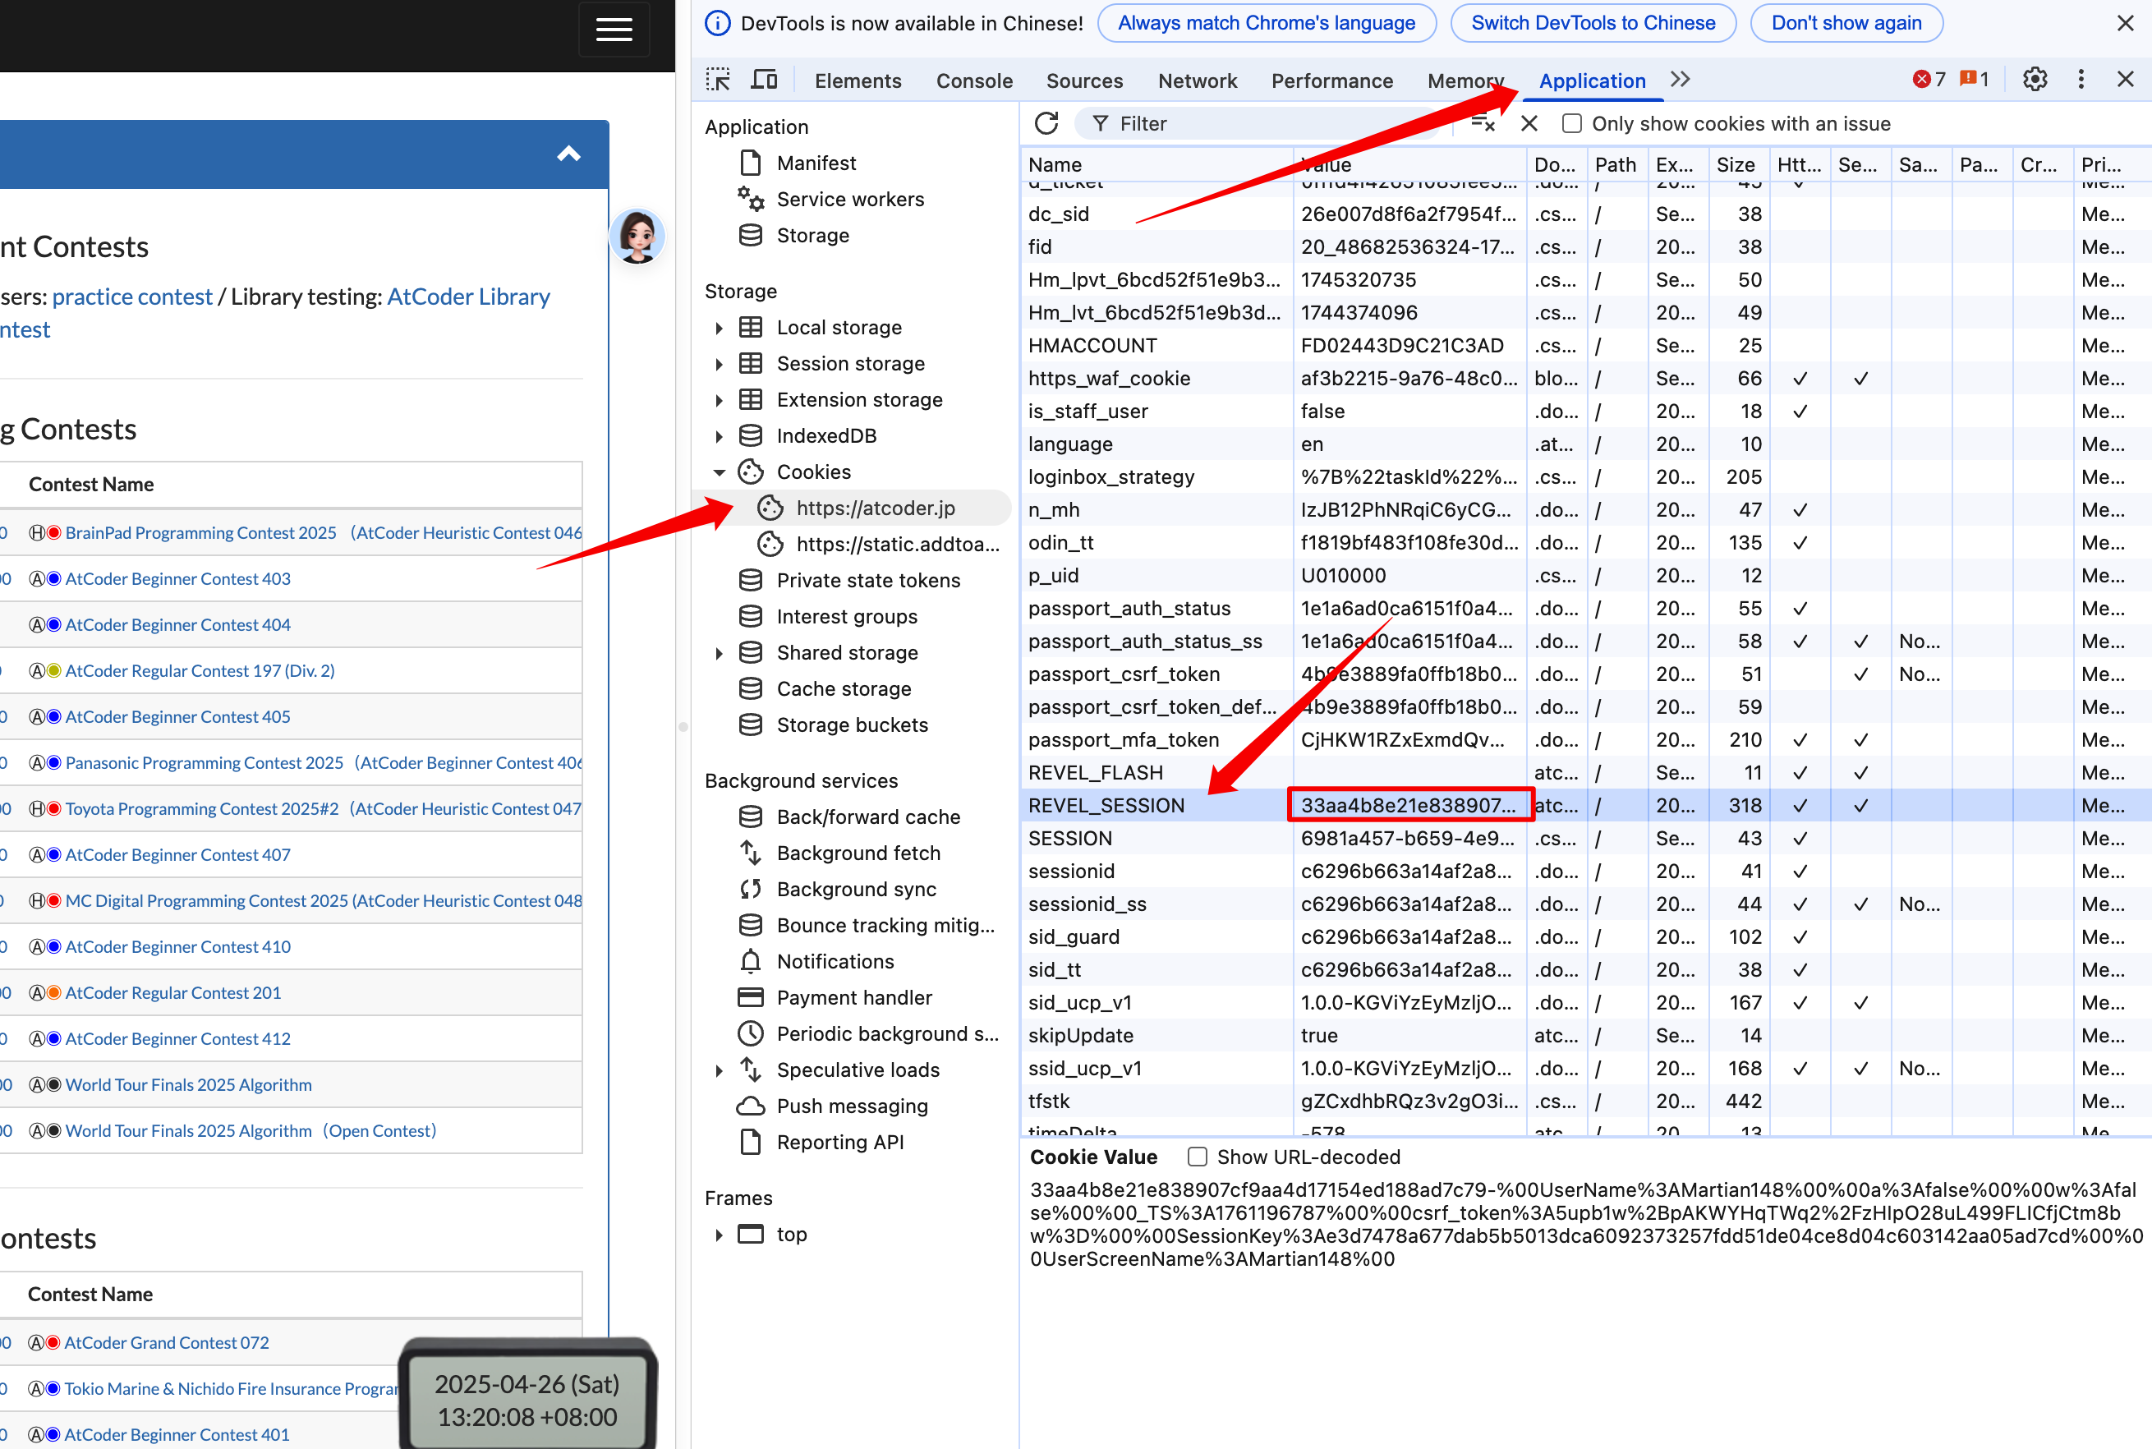Image resolution: width=2152 pixels, height=1449 pixels.
Task: Open World Tour Finals 2025 Algorithm (Open Contest)
Action: tap(251, 1131)
